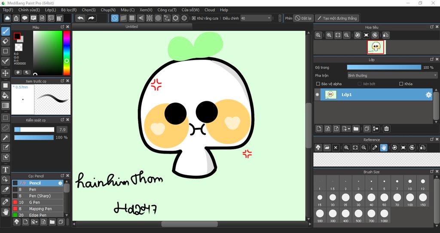Screen dimensions: 440x233
Task: Choose brush size preset 100
Action: pos(410,199)
